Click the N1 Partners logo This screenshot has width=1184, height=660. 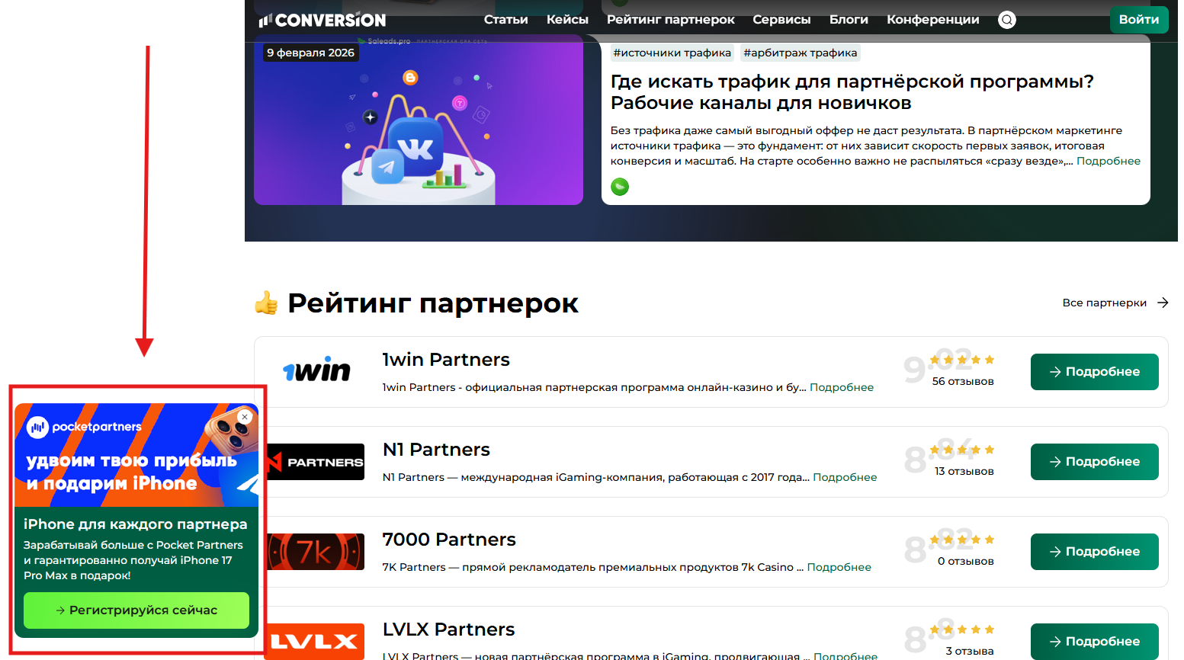click(x=315, y=461)
